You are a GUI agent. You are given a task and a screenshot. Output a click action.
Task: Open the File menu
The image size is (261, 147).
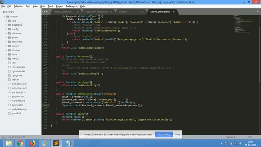click(x=3, y=7)
